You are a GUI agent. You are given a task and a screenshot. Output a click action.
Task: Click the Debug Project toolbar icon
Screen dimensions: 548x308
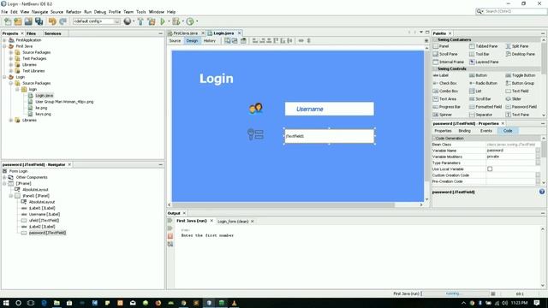176,21
